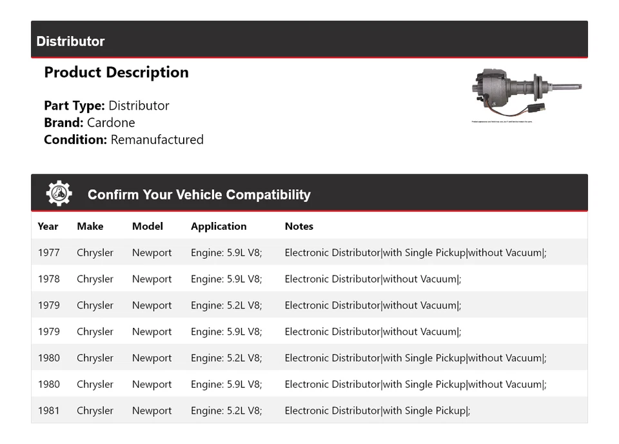Click the notes text in the 1981 row

click(x=377, y=410)
